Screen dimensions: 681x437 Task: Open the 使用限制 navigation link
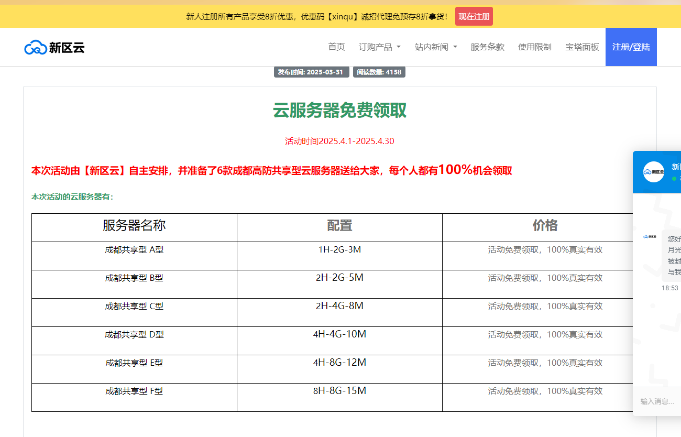point(534,47)
